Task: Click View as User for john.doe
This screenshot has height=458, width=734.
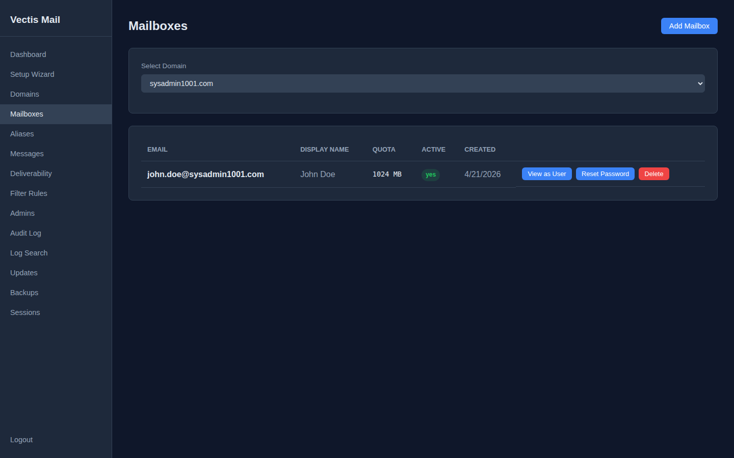Action: pos(547,174)
